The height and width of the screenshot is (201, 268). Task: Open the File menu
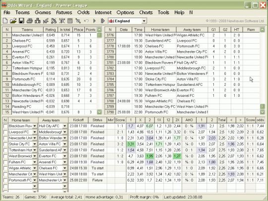click(x=7, y=12)
